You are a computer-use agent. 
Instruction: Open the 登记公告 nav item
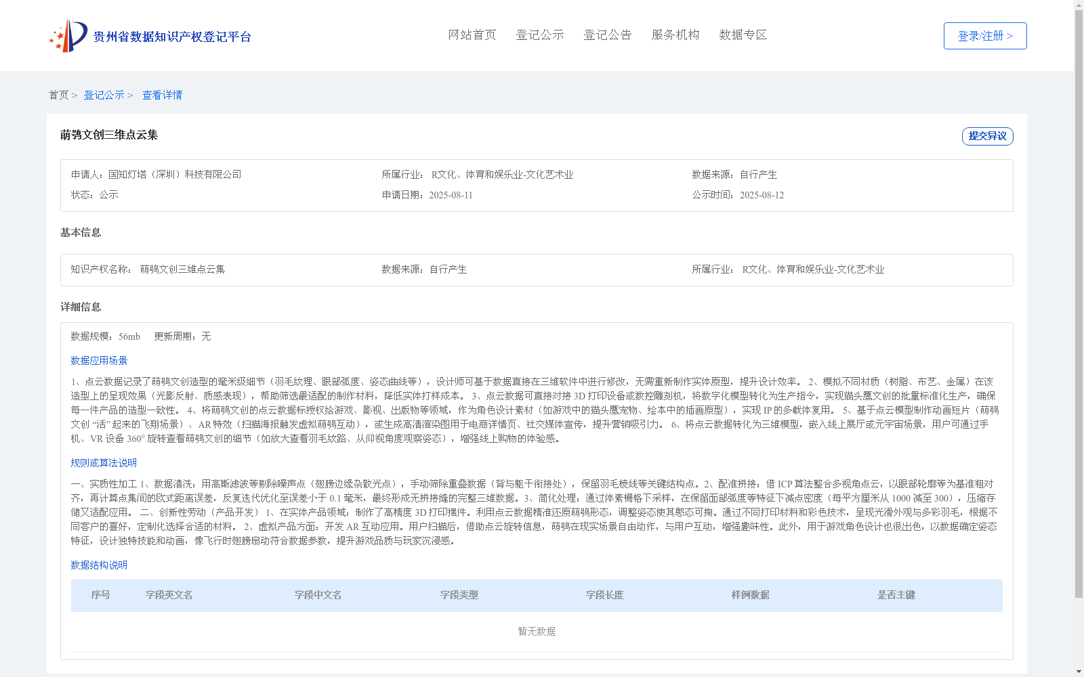pos(608,35)
